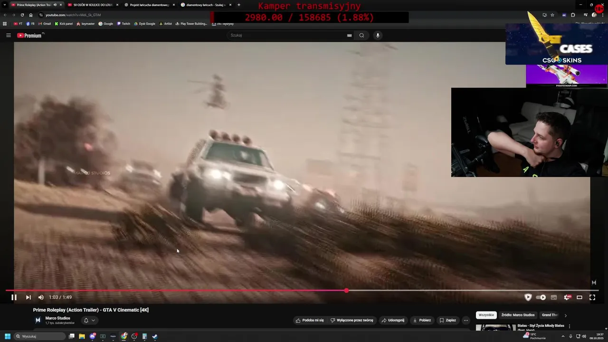Open the YT bookmark
608x342 pixels.
[18, 24]
